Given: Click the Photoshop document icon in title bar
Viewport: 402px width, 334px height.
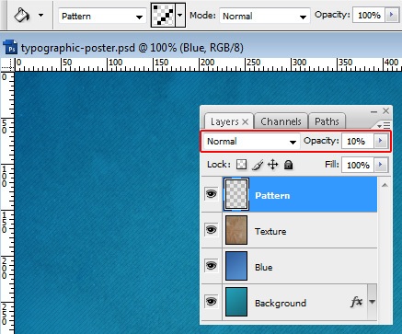Looking at the screenshot, I should tap(10, 47).
